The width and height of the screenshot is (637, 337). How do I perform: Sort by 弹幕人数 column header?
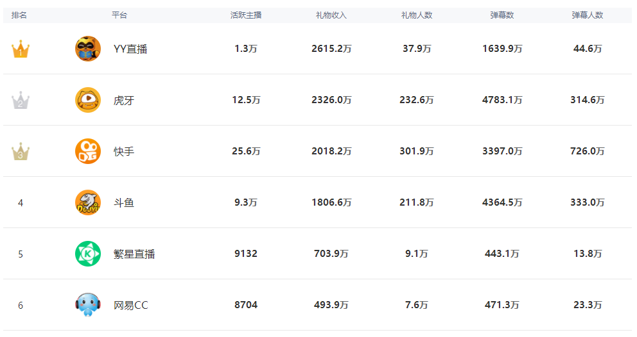pyautogui.click(x=588, y=15)
